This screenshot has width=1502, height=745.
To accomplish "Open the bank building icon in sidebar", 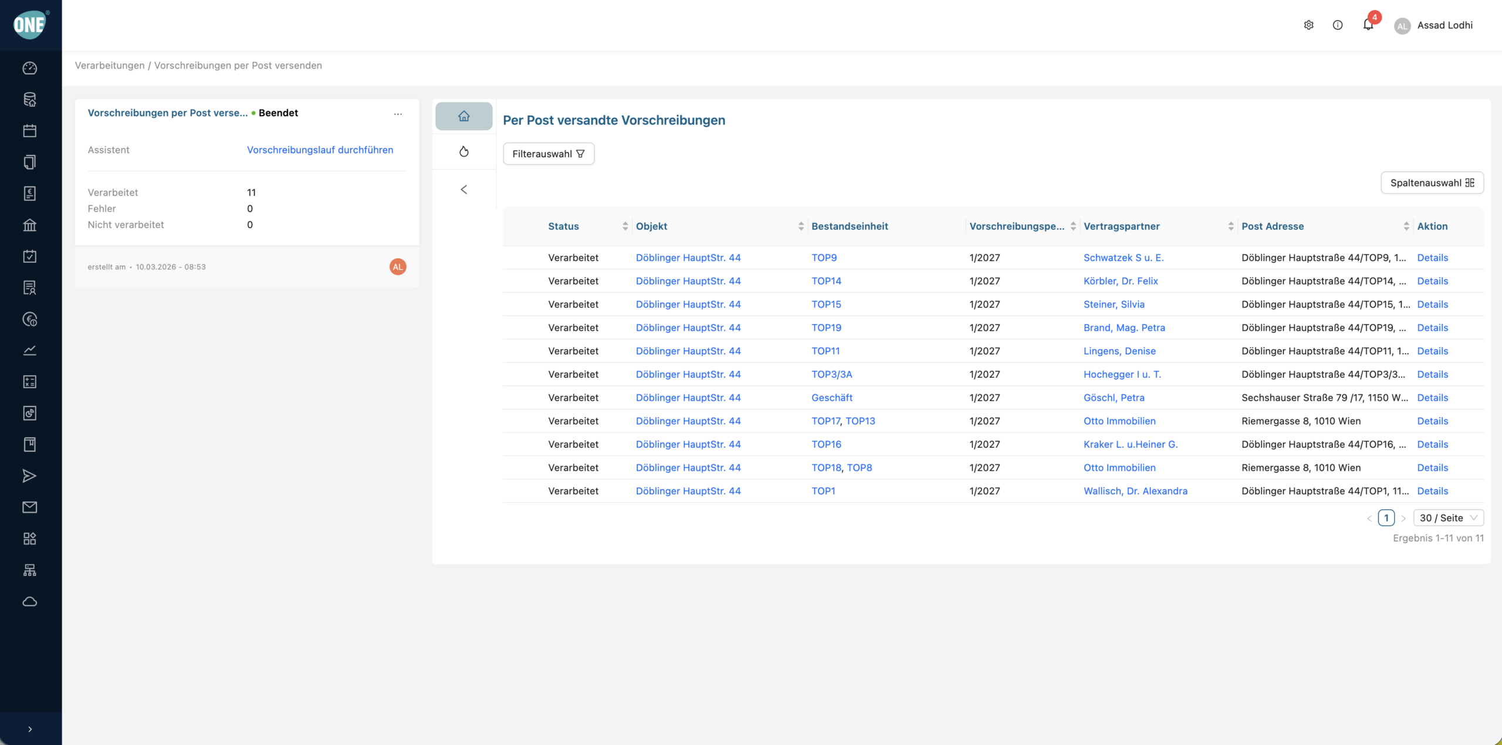I will point(29,225).
